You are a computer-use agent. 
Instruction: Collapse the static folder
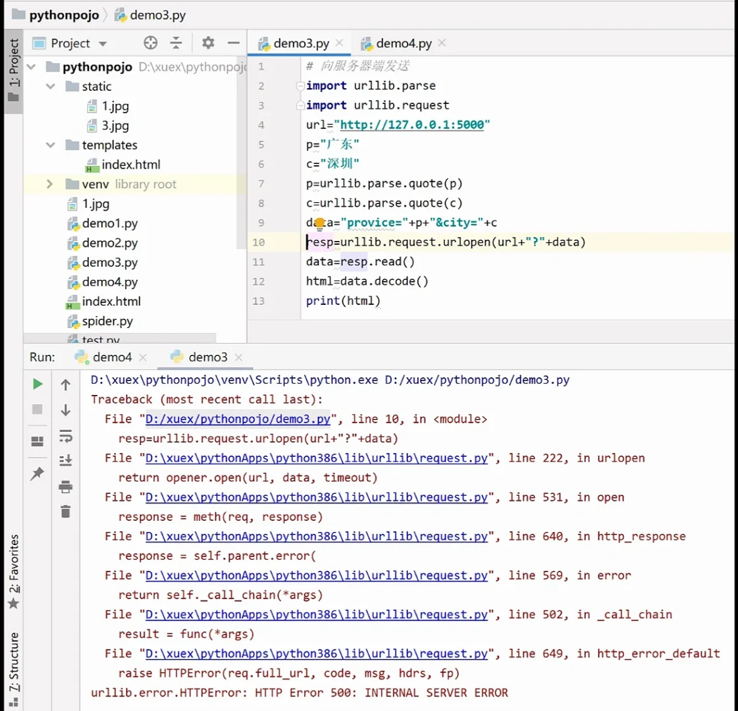tap(50, 86)
